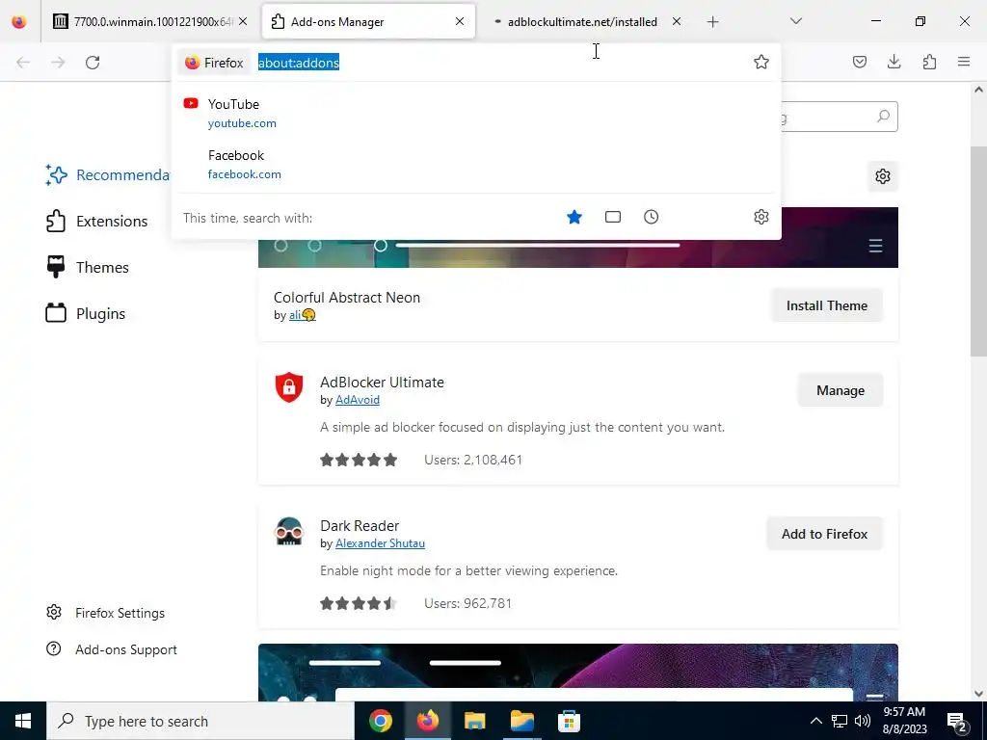This screenshot has height=740, width=987.
Task: Click the Windows taskbar search box
Action: (200, 721)
